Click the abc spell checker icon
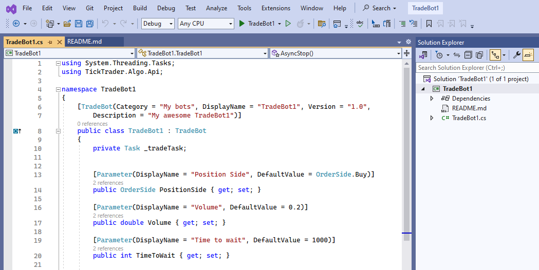Screen dimensions: 539x270 (360, 24)
